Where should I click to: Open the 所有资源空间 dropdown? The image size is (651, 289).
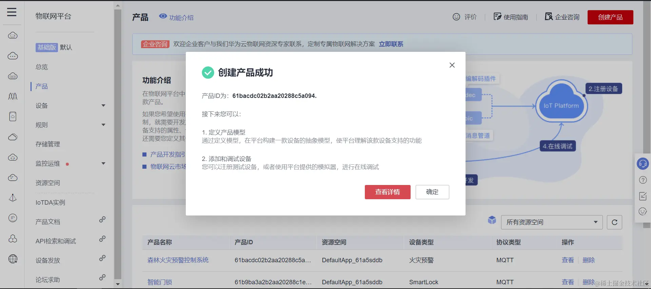[x=552, y=222]
